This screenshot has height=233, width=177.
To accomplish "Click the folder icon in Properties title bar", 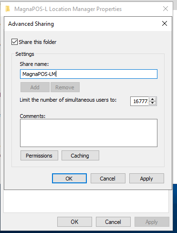I will 8,9.
